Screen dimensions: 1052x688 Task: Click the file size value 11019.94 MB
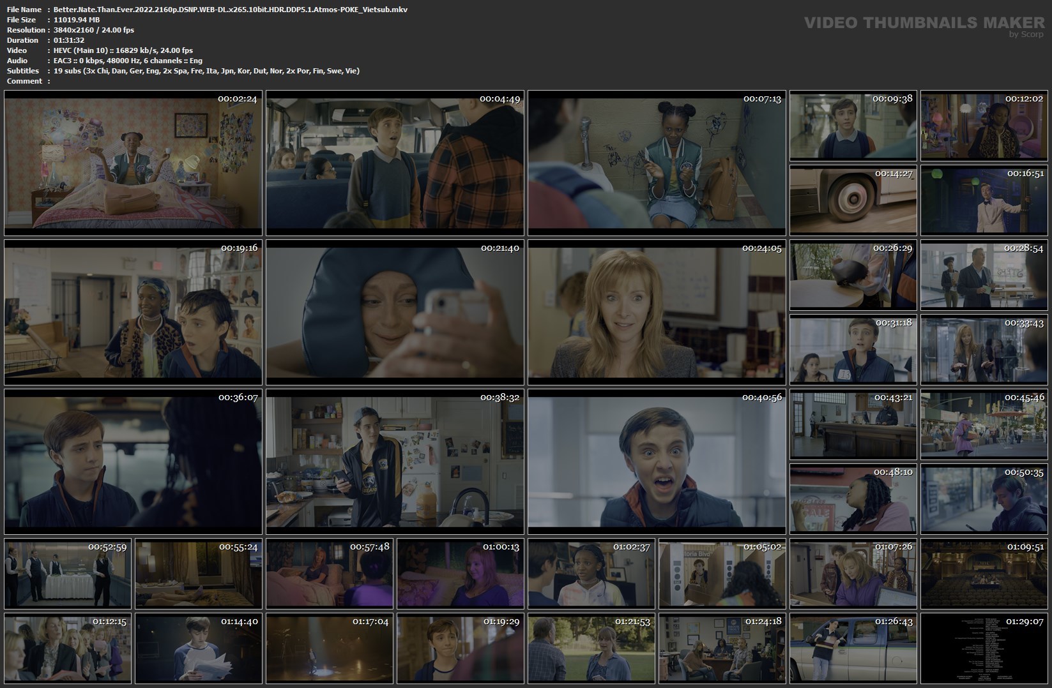click(x=77, y=20)
